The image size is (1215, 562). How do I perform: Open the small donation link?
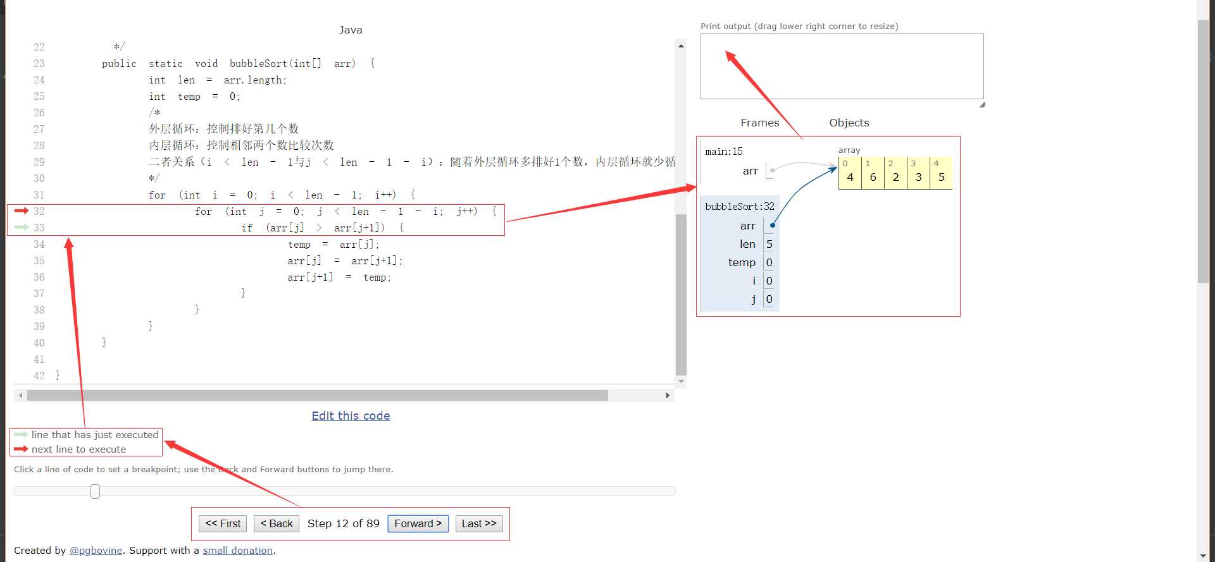click(x=237, y=550)
